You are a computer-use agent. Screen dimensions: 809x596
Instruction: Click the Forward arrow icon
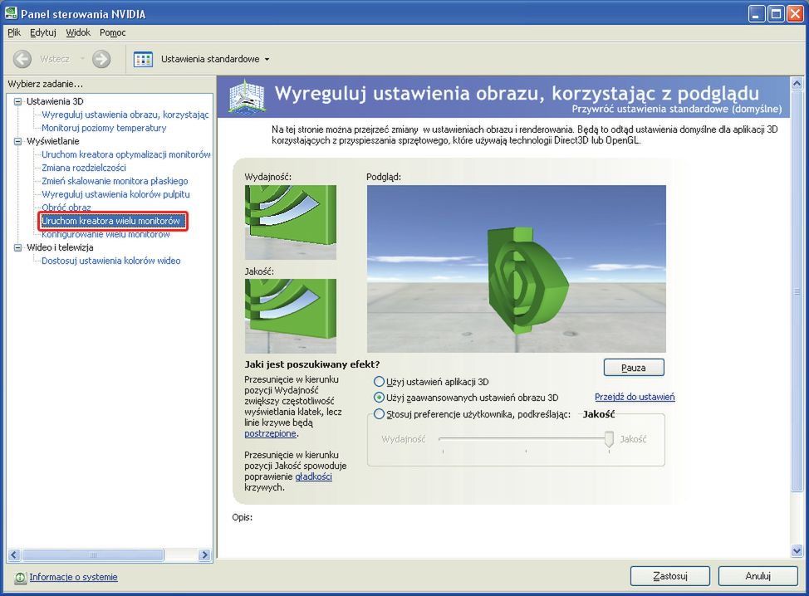tap(101, 59)
